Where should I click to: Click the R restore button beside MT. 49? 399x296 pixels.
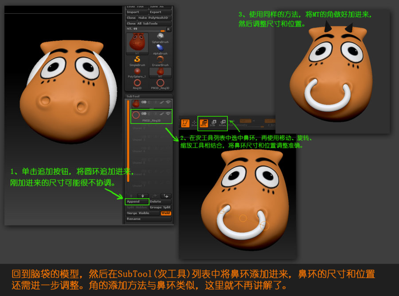(168, 30)
